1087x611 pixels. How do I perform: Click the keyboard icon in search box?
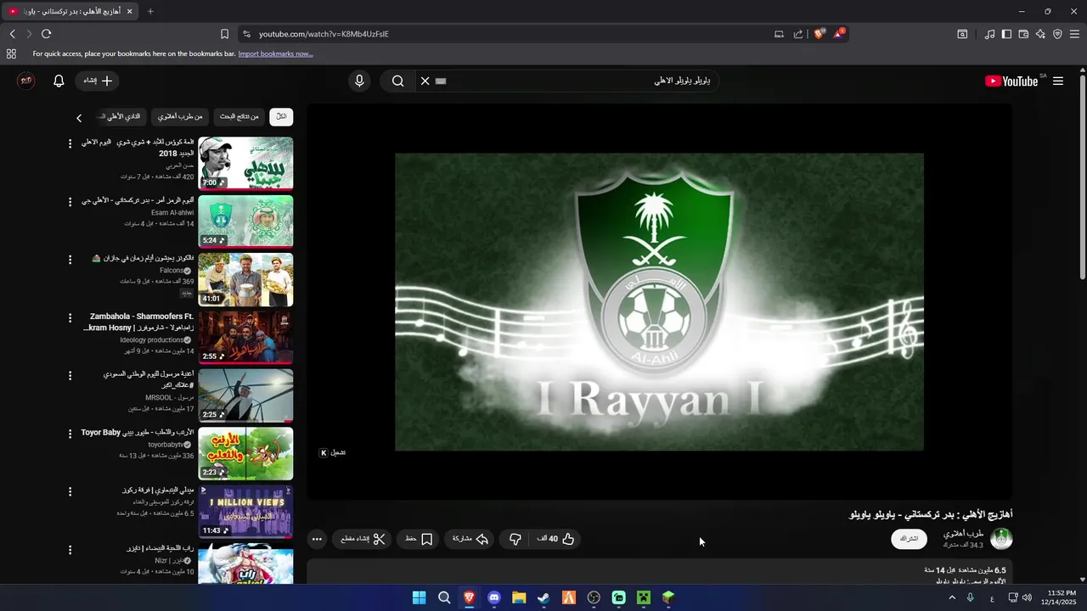[x=440, y=81]
